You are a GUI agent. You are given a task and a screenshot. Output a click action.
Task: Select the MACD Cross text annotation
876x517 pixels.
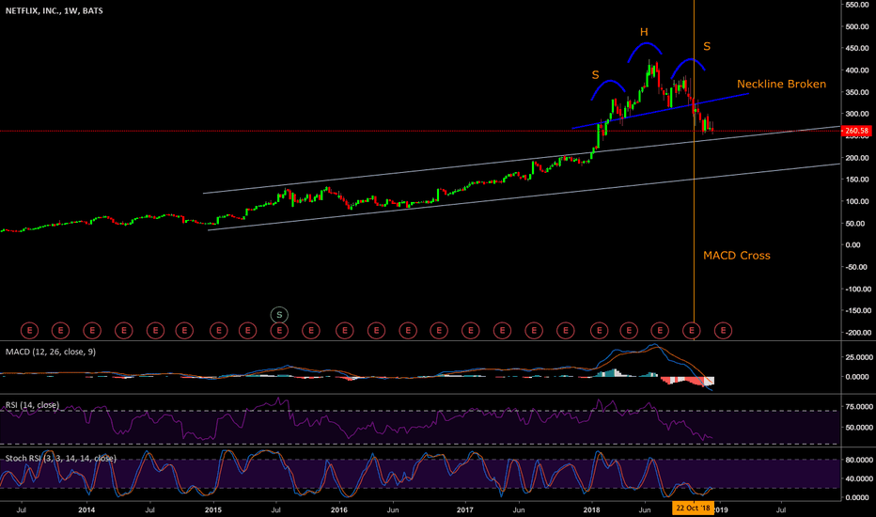(736, 256)
